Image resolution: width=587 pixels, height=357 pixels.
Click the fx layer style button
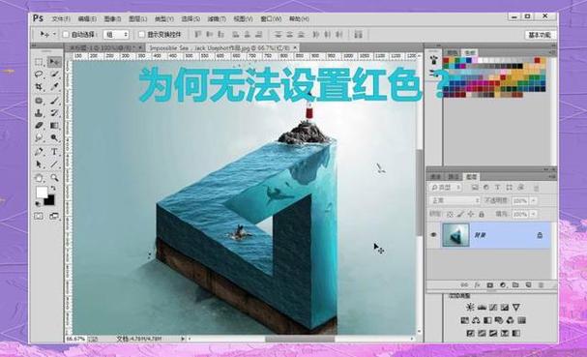coord(477,285)
